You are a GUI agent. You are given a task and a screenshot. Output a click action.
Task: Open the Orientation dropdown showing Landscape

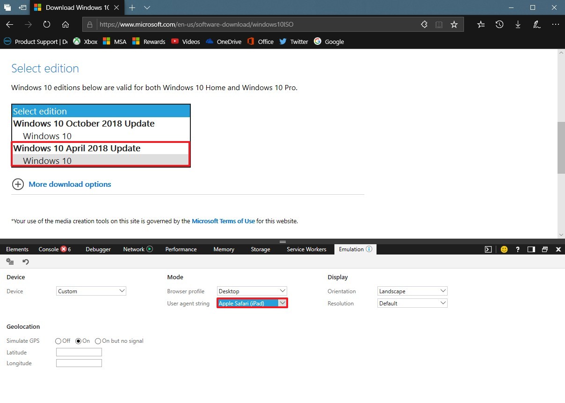coord(412,290)
